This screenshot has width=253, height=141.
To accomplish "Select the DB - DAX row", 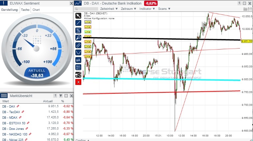I will (x=37, y=106).
